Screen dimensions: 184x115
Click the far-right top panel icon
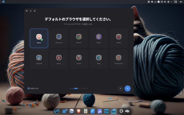(181, 2)
